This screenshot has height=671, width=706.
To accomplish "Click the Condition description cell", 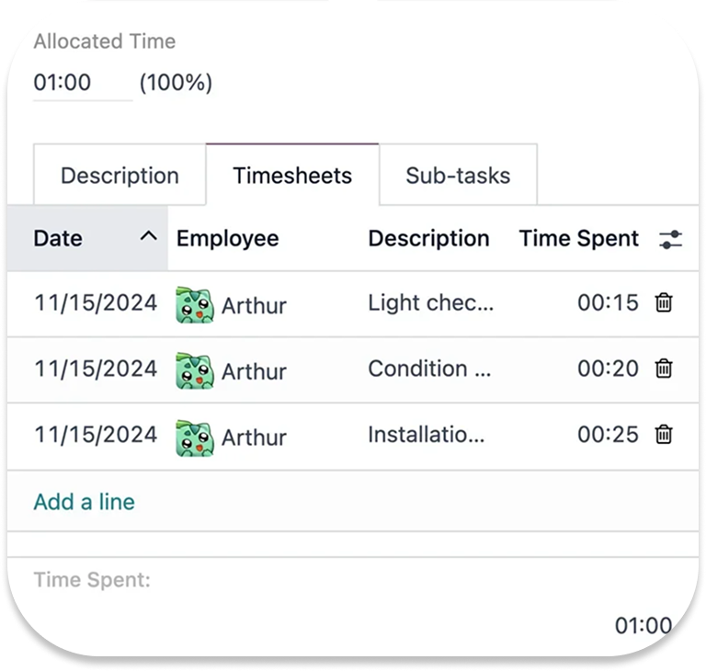I will pyautogui.click(x=429, y=369).
